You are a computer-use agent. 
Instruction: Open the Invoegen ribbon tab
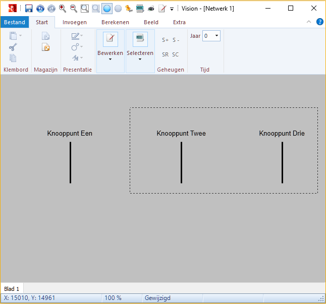pos(75,22)
